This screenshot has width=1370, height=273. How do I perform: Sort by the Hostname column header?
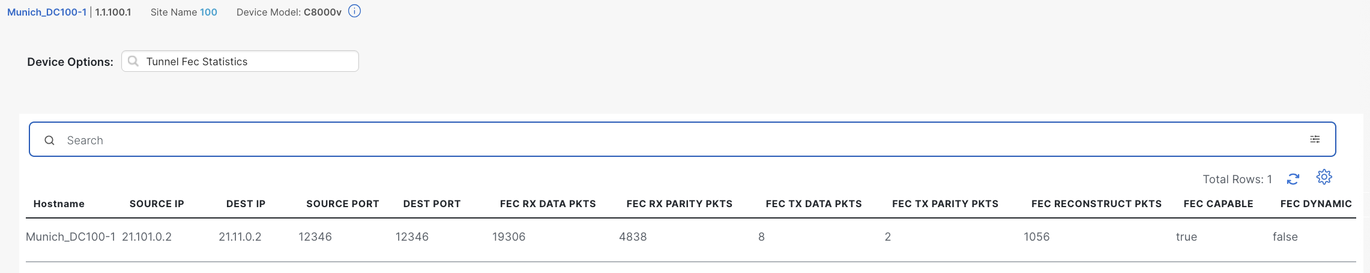(59, 204)
